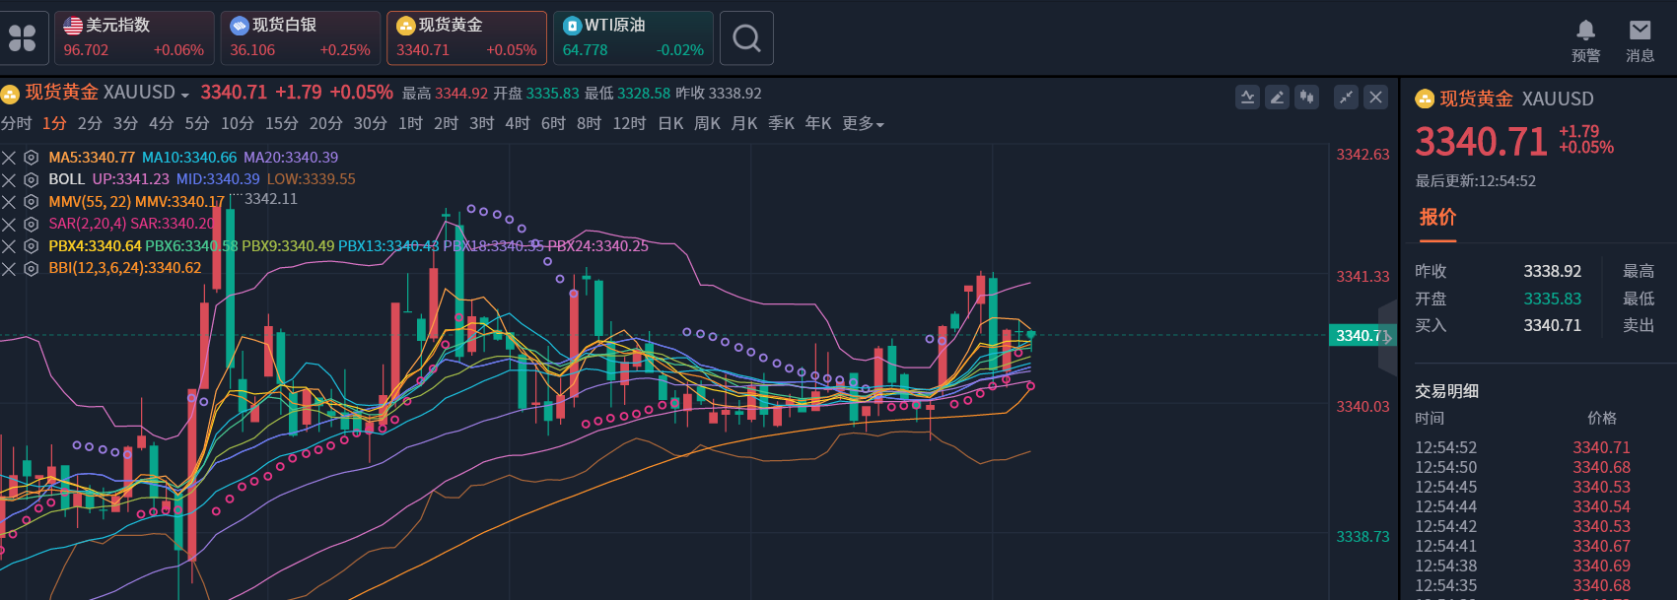Remove the SAR indicator with X

(x=9, y=224)
